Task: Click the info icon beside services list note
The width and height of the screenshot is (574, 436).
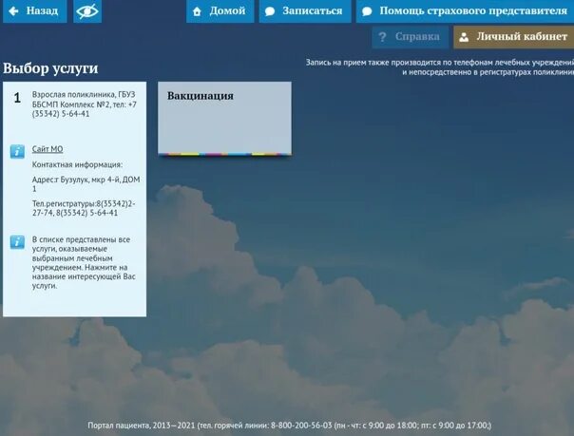Action: [17, 242]
